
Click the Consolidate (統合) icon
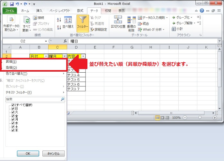coord(140,23)
